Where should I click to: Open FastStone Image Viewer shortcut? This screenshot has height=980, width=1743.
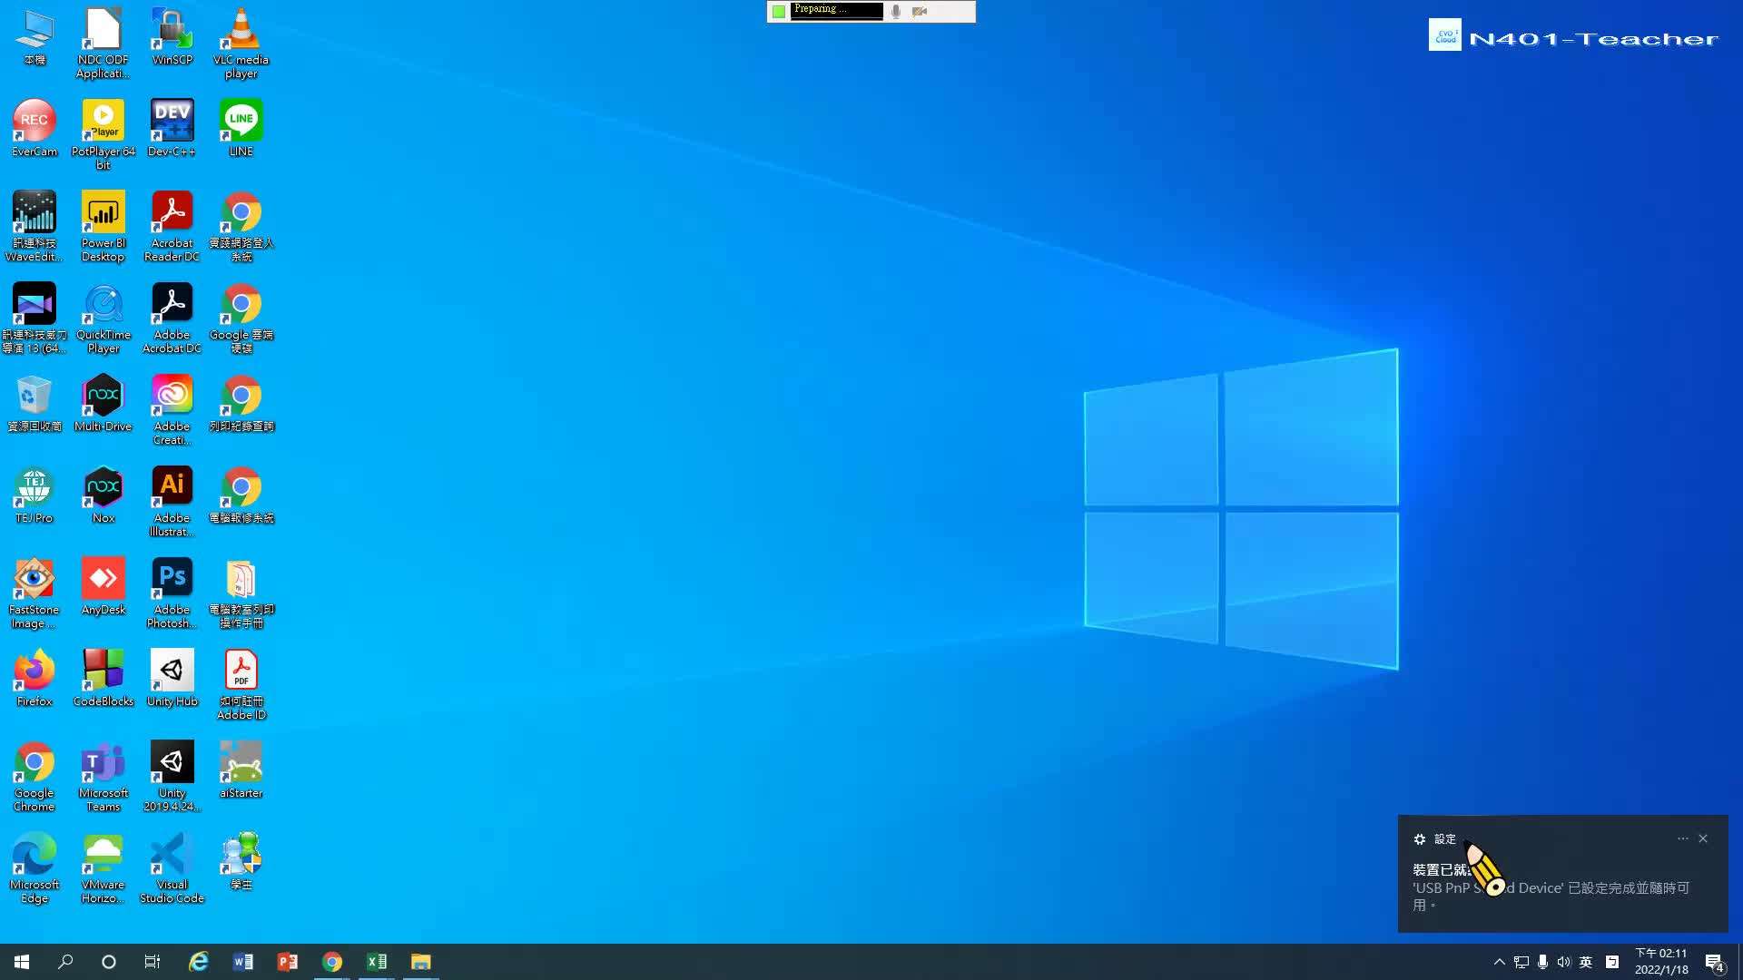(x=34, y=593)
